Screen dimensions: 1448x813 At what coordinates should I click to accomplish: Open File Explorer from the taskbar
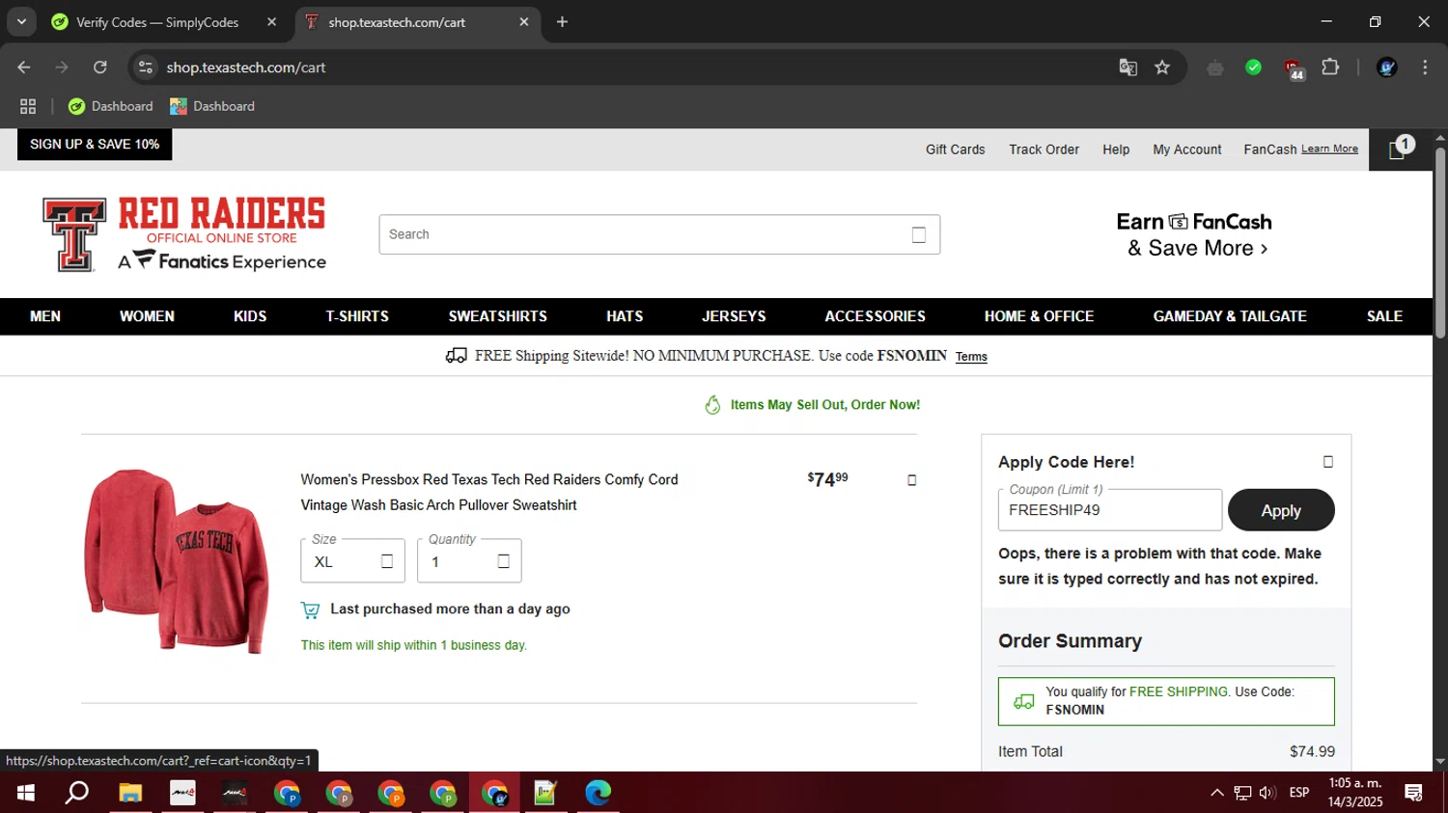click(x=130, y=793)
